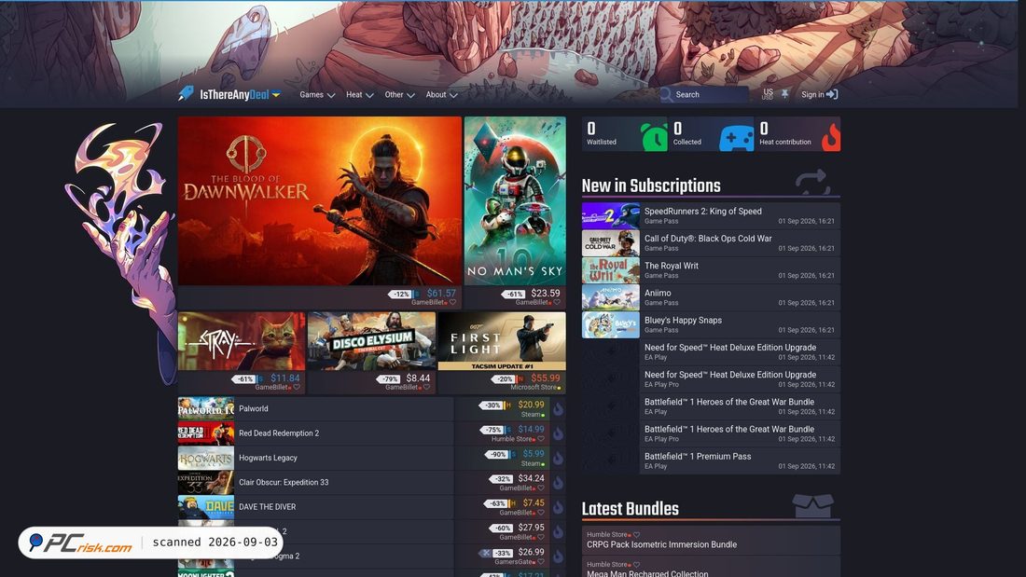The width and height of the screenshot is (1026, 577).
Task: Click the flame icon on the $27.95 row
Action: (x=558, y=531)
